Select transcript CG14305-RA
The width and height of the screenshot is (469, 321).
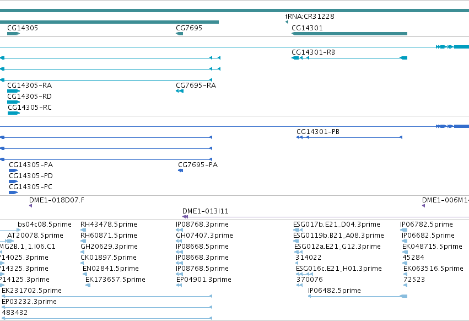pyautogui.click(x=29, y=85)
